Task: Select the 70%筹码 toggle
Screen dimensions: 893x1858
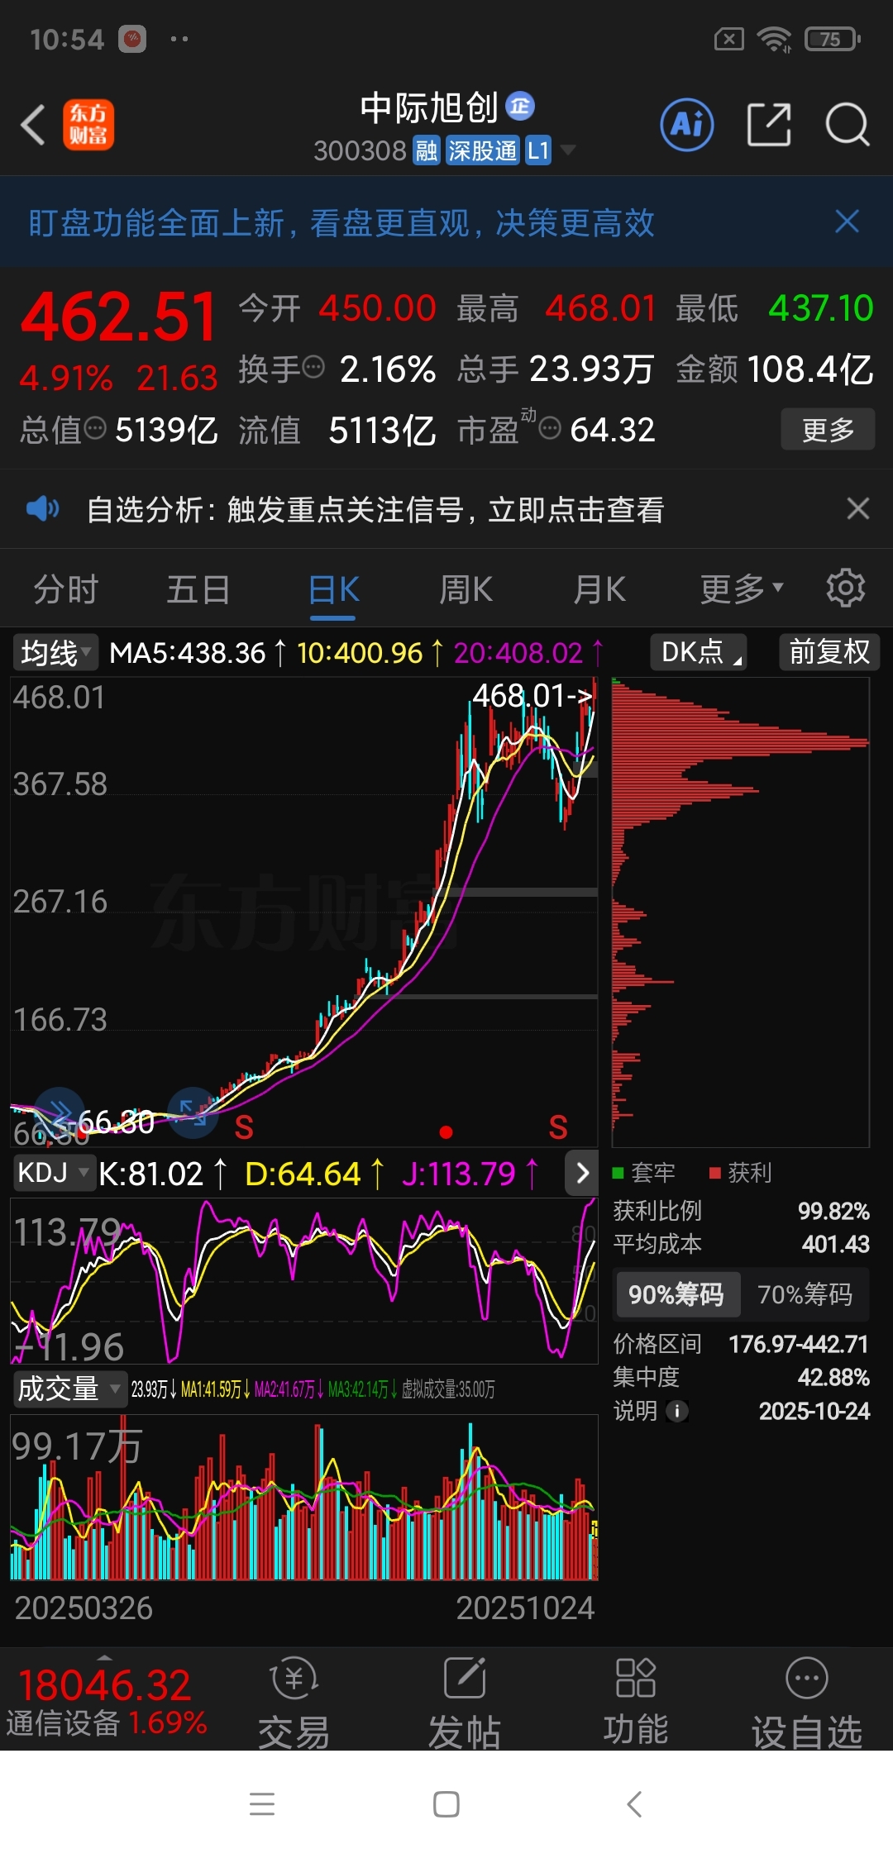Action: pos(805,1293)
